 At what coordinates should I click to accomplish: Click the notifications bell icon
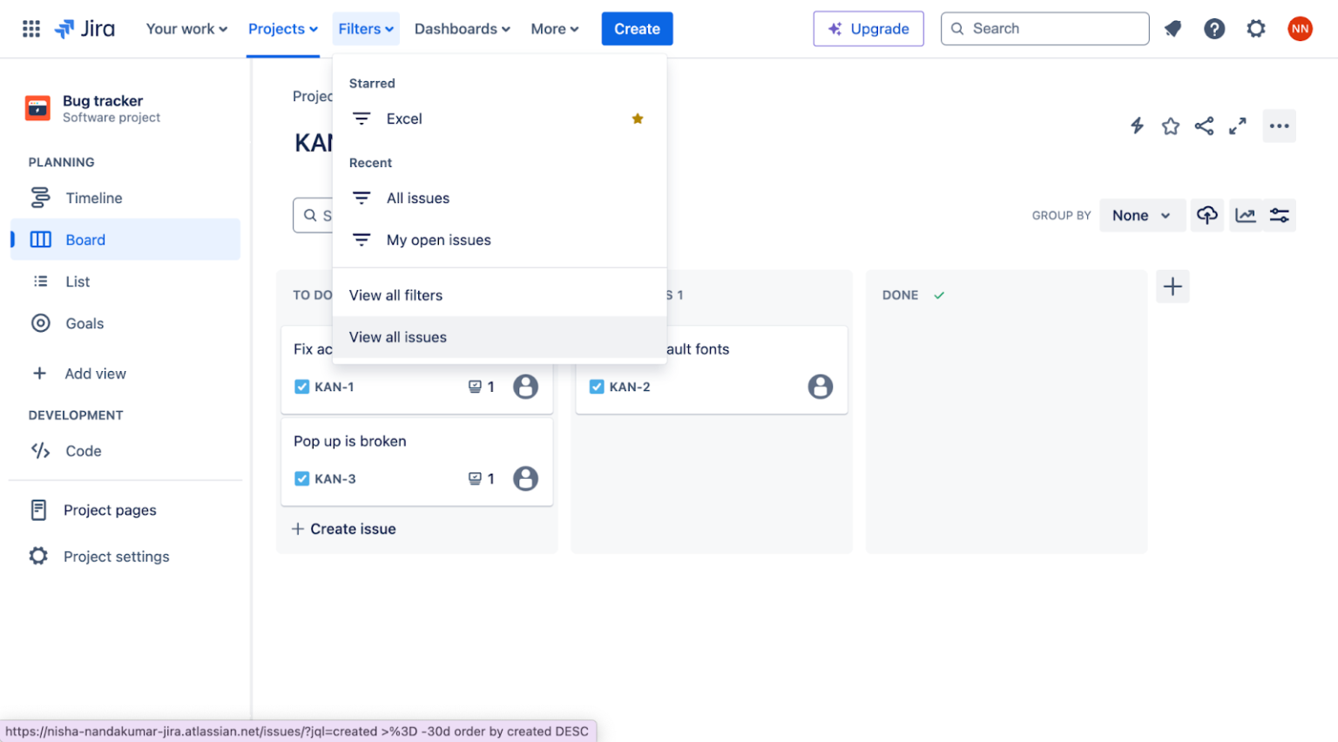point(1172,28)
